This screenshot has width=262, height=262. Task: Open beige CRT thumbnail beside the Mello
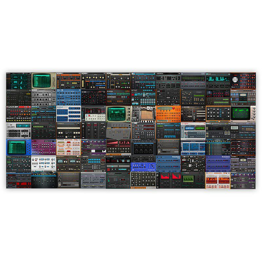(118, 114)
